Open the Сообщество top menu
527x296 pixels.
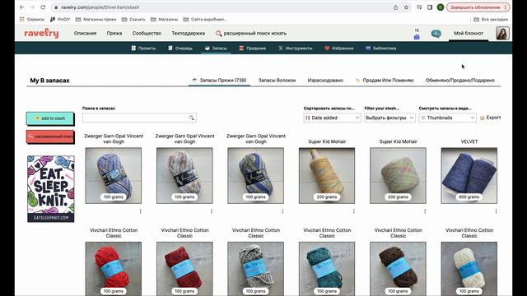(147, 33)
